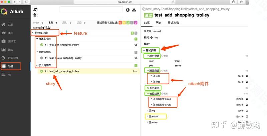Open linda attachment in fullscreen
This screenshot has height=136, width=267.
(247, 82)
